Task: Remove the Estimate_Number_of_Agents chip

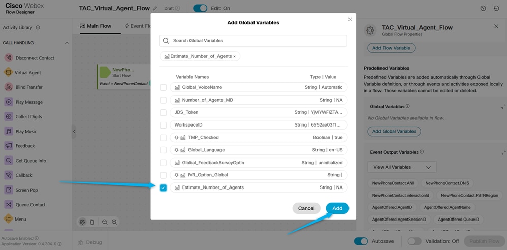Action: 234,56
